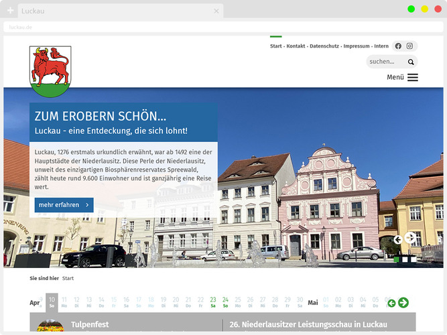Image resolution: width=447 pixels, height=335 pixels.
Task: Select Saturday April 23 in calendar
Action: click(x=213, y=302)
